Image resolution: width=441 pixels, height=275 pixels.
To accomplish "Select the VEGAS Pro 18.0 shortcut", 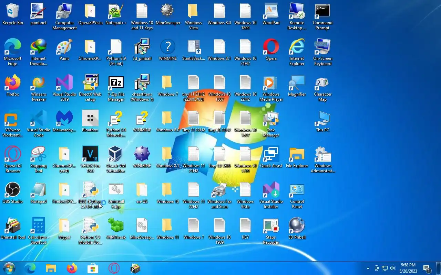I will pos(90,160).
